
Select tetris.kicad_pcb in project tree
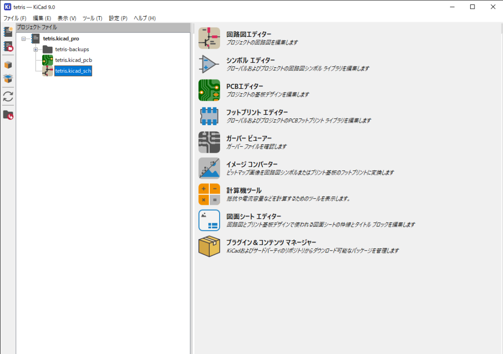pyautogui.click(x=74, y=60)
